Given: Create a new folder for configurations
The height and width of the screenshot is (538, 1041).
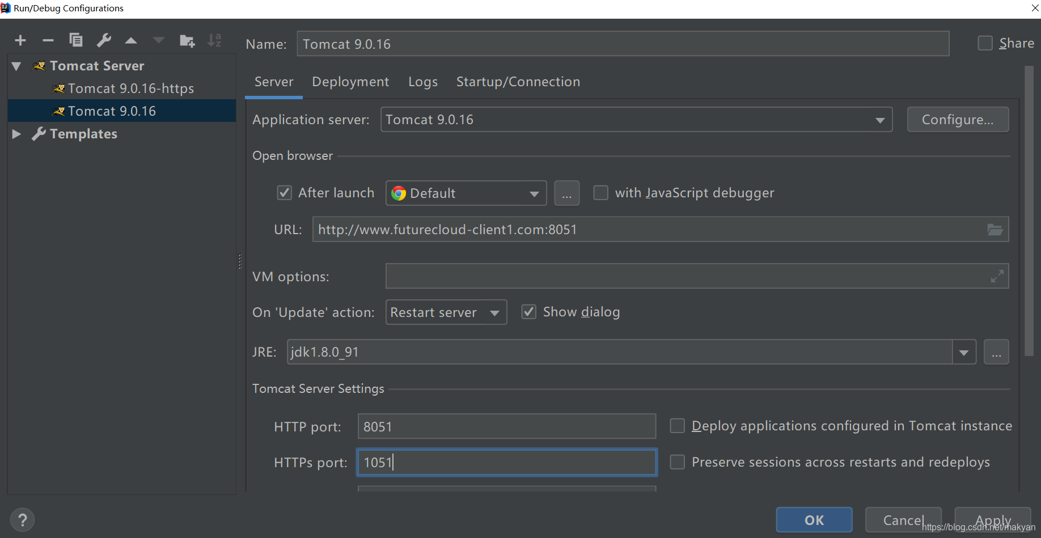Looking at the screenshot, I should pyautogui.click(x=187, y=40).
